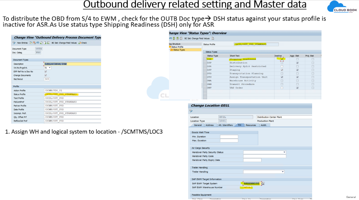
Task: Click the Undo Change icon in the Document Type toolbar
Action: point(38,42)
